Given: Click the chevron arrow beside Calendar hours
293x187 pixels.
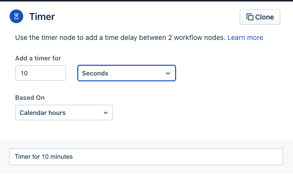Looking at the screenshot, I should 106,113.
